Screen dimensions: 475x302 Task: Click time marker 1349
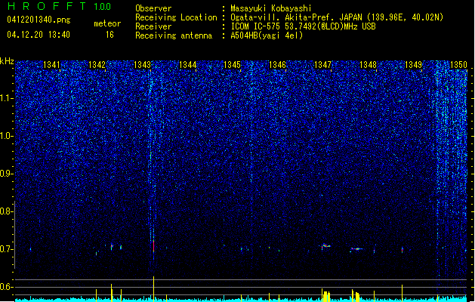(413, 65)
